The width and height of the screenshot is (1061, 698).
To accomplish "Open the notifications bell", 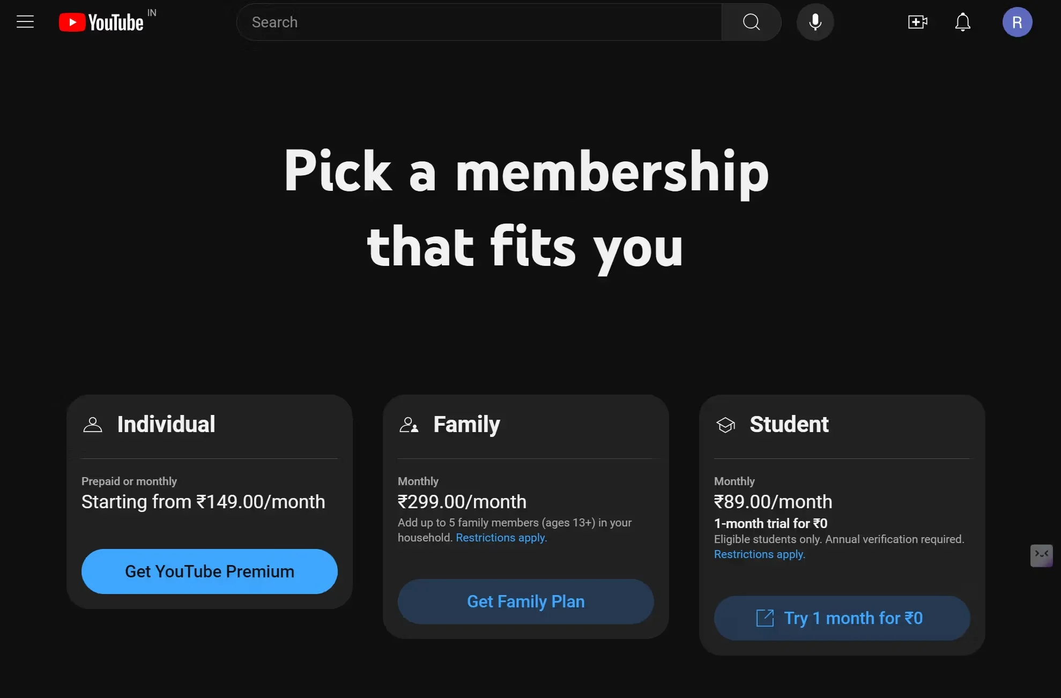I will [963, 22].
